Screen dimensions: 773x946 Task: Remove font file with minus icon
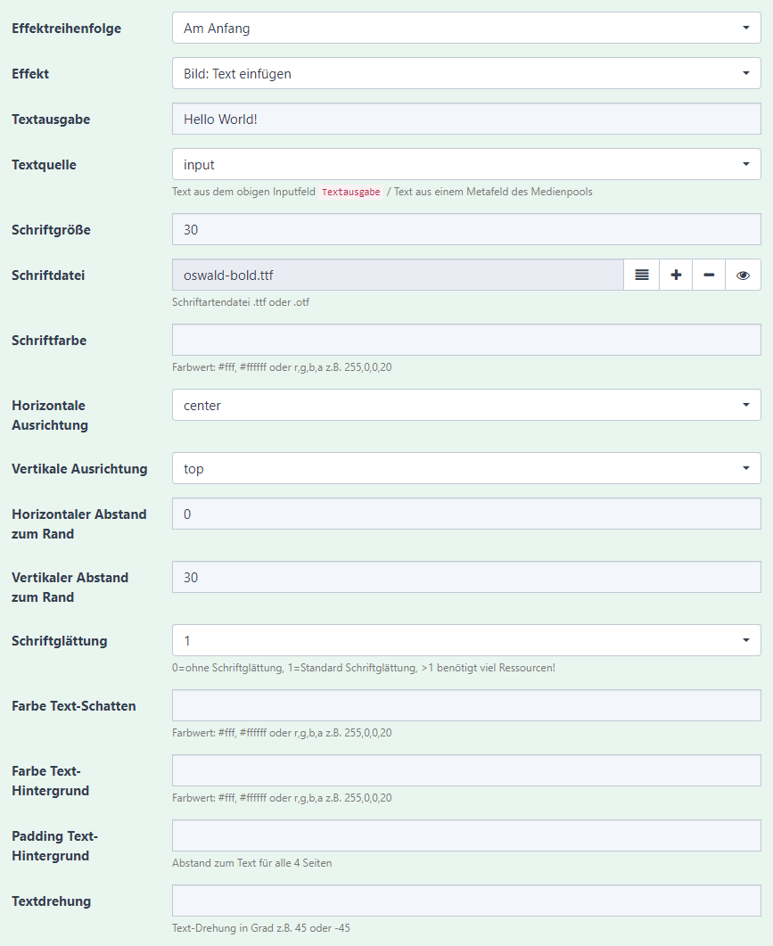(x=709, y=276)
